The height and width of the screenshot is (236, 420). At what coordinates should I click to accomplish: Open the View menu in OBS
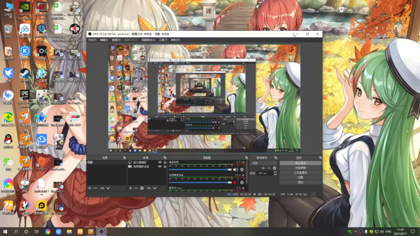(x=116, y=40)
